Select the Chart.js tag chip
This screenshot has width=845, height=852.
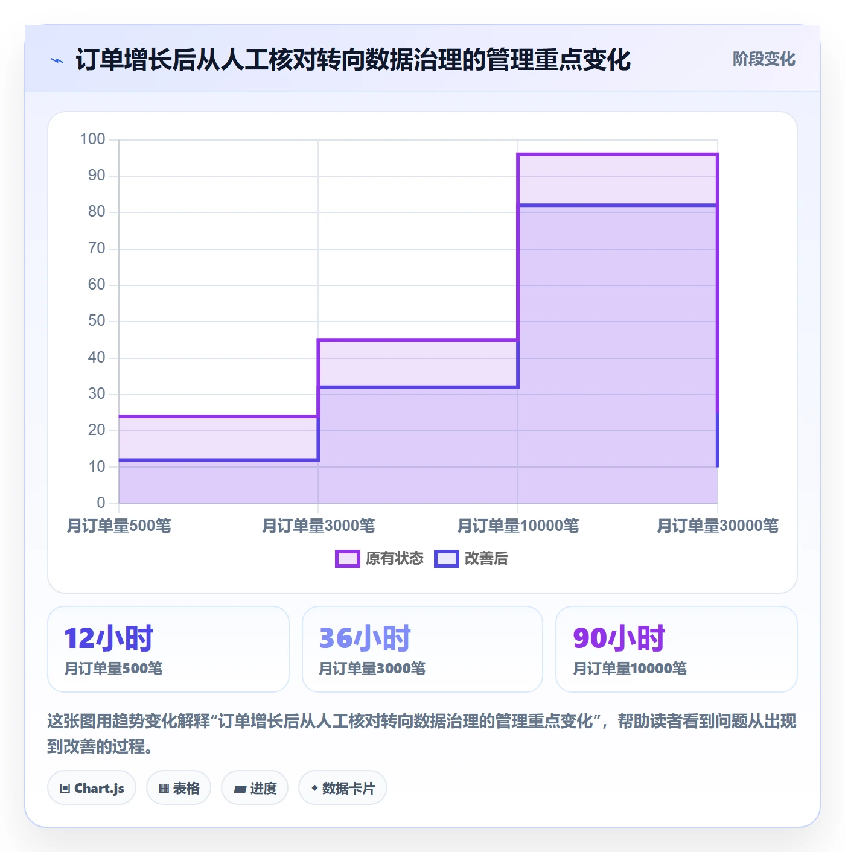pyautogui.click(x=92, y=788)
